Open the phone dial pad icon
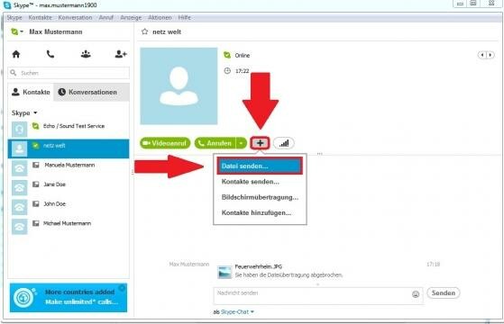 [50, 54]
